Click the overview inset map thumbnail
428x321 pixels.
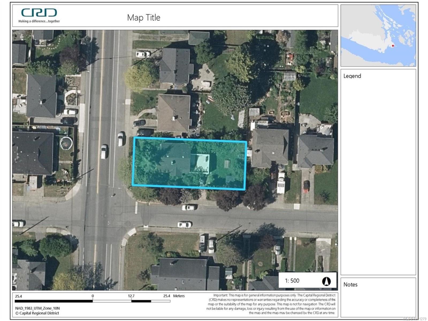pyautogui.click(x=378, y=36)
